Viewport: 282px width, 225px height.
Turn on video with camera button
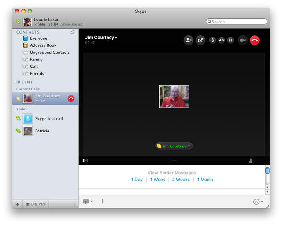pos(243,40)
